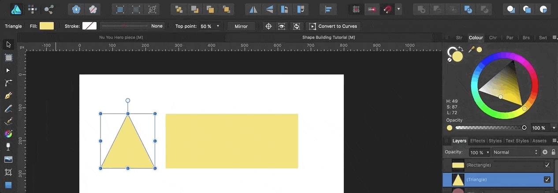Click Move Forward One arrange icon
558x193 pixels.
tap(210, 9)
